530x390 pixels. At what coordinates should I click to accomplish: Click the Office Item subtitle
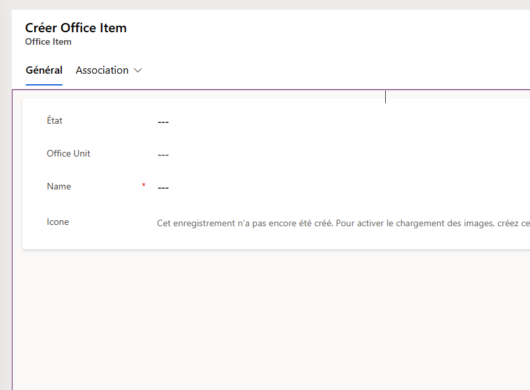pyautogui.click(x=48, y=41)
